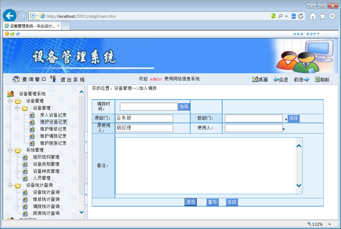Click 选择 button next to 新部门

point(293,118)
